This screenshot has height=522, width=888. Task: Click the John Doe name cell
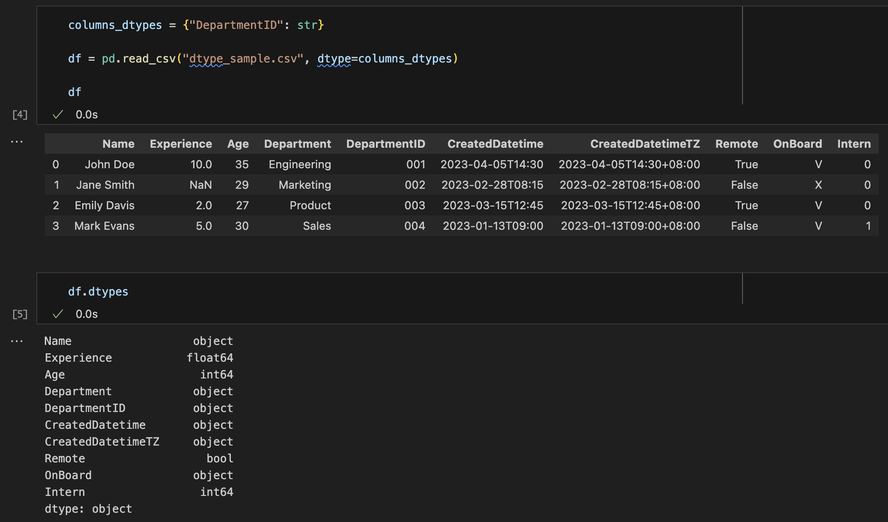coord(110,165)
